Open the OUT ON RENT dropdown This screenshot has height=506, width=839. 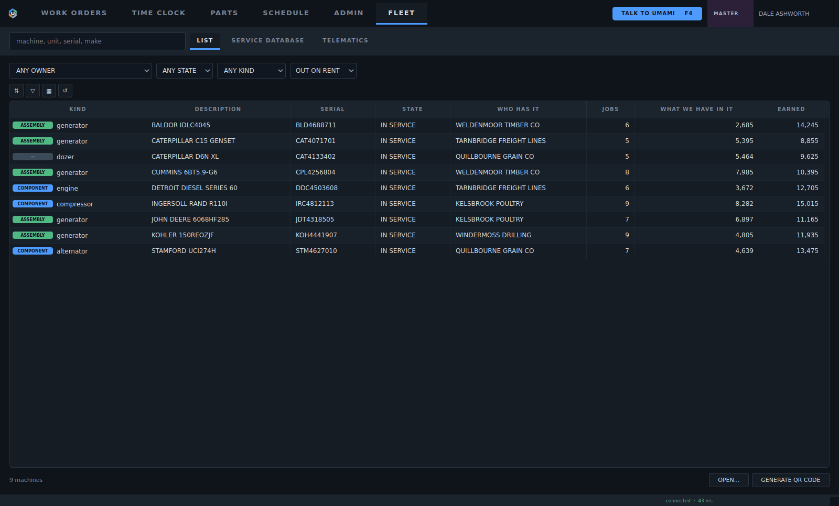323,71
